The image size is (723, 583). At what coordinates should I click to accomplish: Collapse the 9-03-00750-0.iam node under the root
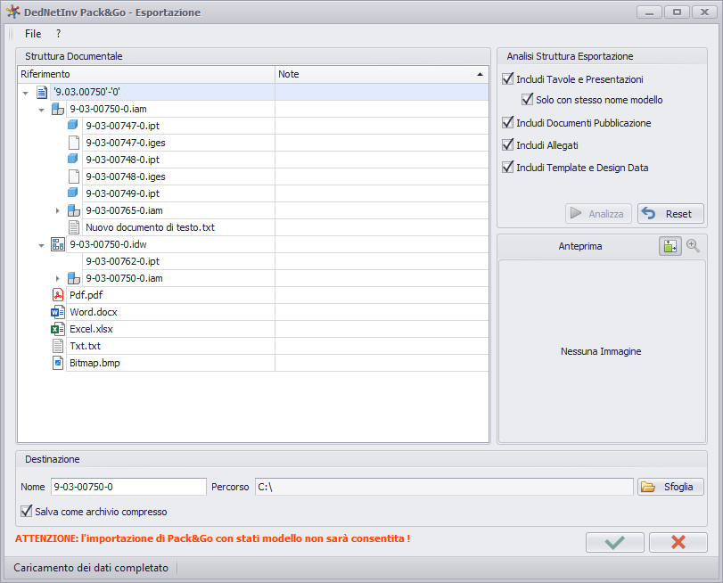tap(42, 111)
